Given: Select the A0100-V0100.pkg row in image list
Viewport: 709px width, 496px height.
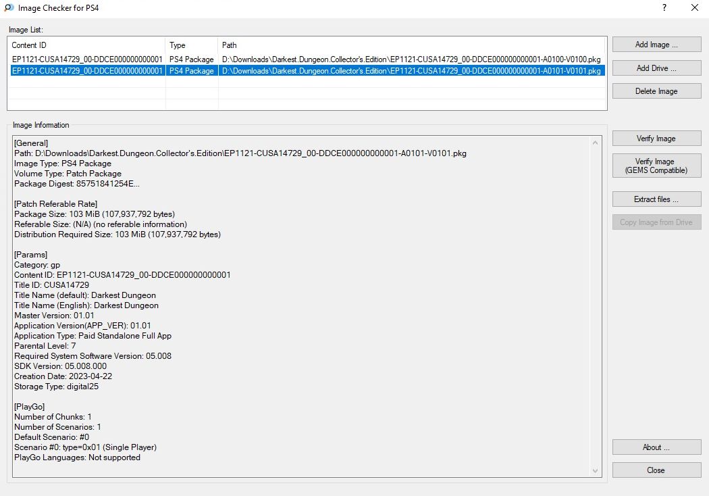Looking at the screenshot, I should (x=307, y=59).
